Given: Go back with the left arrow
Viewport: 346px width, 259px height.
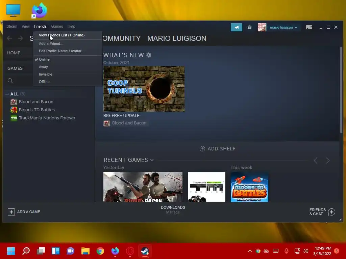Looking at the screenshot, I should coord(9,38).
